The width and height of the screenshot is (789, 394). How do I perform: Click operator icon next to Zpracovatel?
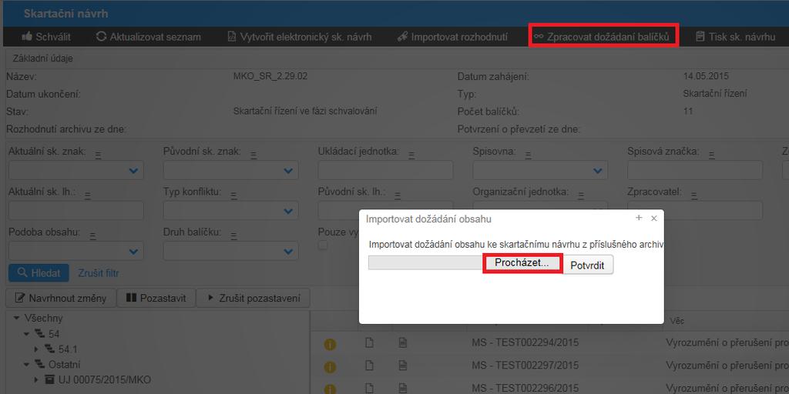(x=694, y=196)
